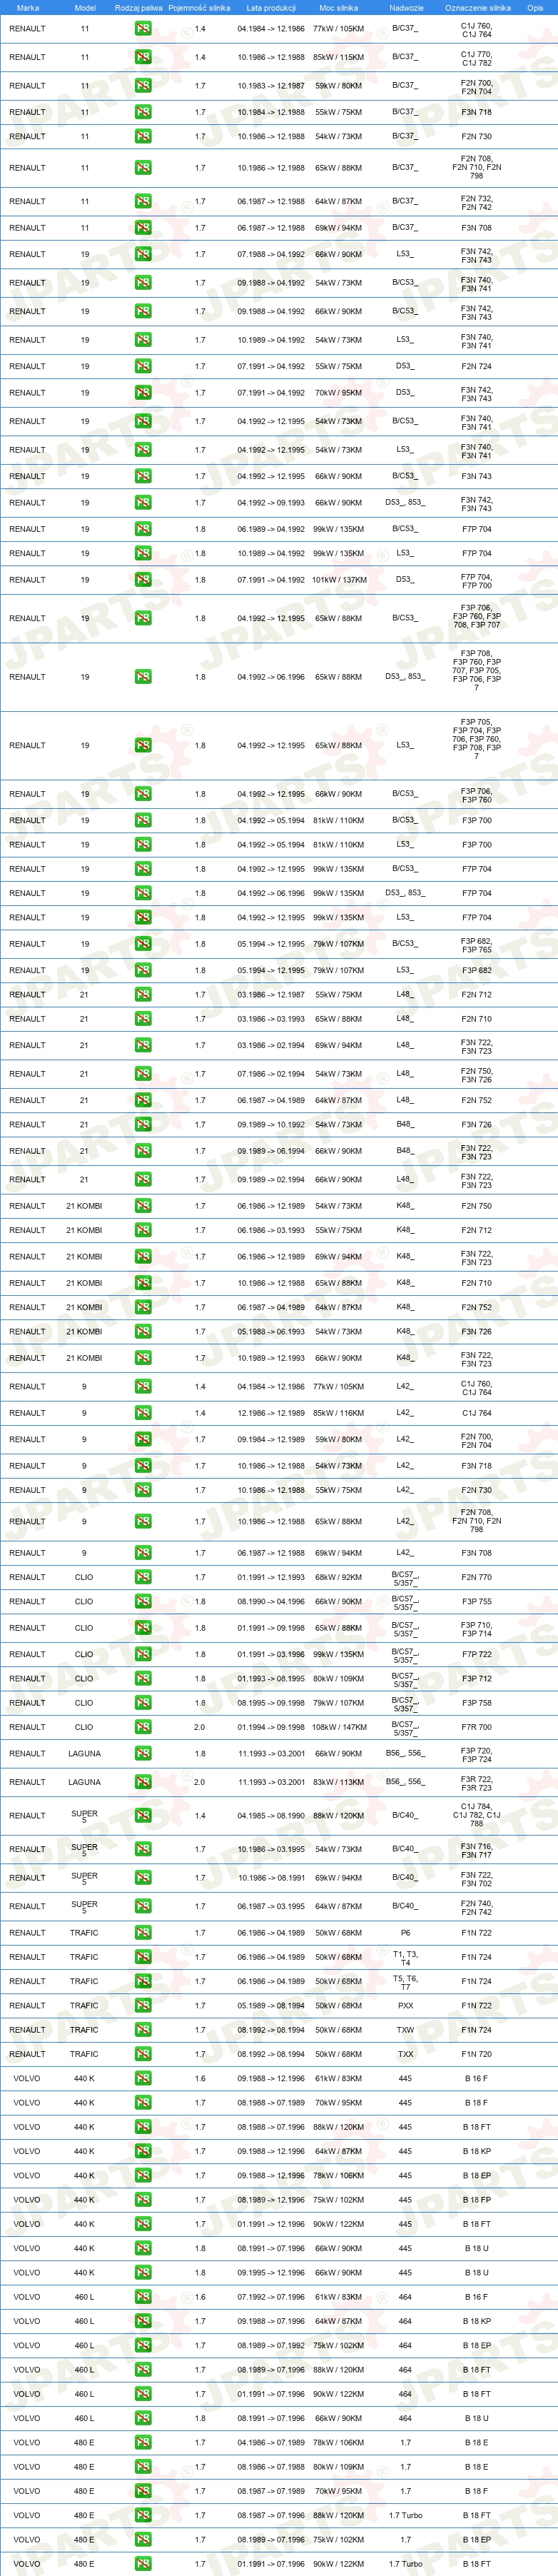Click the 'PXX' body cell

pyautogui.click(x=405, y=2005)
